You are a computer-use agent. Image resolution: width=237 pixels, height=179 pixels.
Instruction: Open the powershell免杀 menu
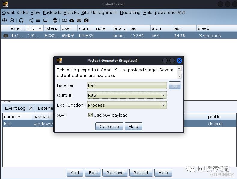(170, 13)
